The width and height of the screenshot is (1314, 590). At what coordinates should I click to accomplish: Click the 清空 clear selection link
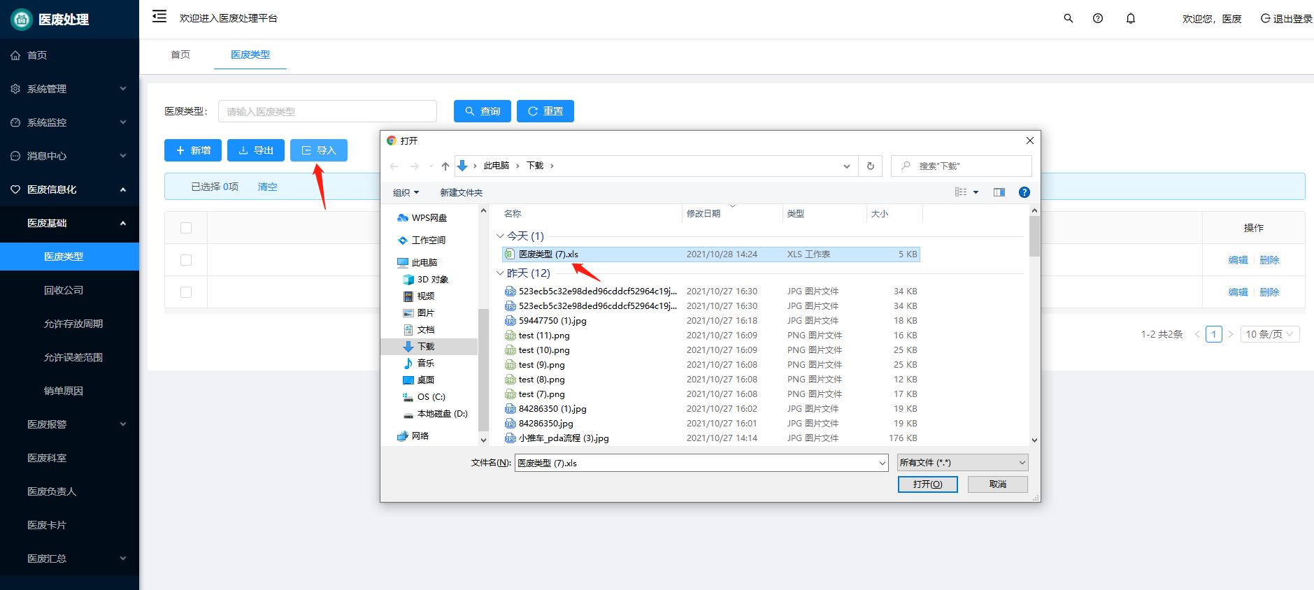pos(267,187)
